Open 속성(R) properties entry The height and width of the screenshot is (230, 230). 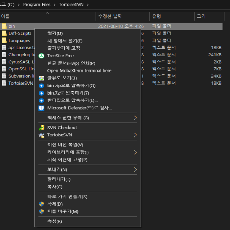(x=88, y=221)
